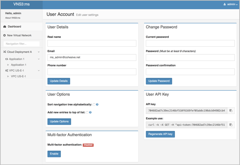The image size is (240, 165).
Task: Click the Cloud Deployment A shuffle icon
Action: (x=4, y=52)
